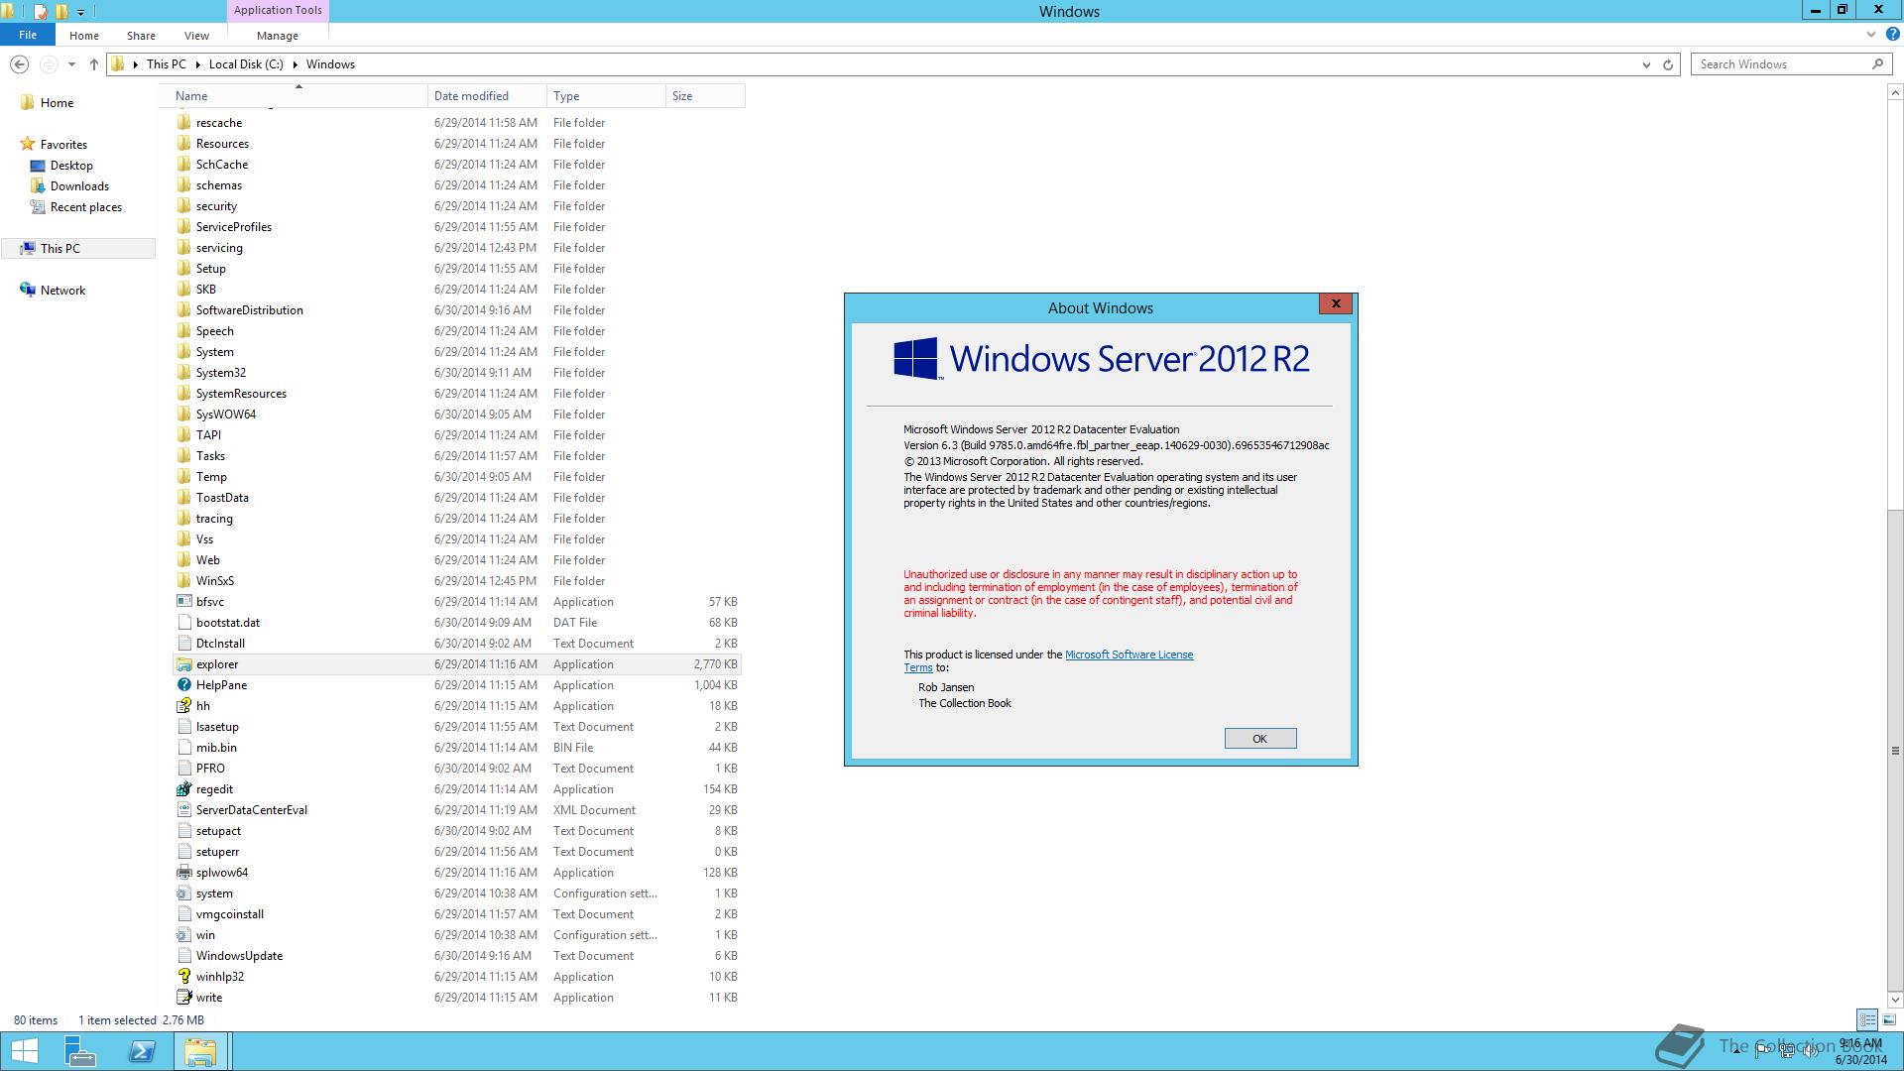
Task: Select the bfsvc application icon
Action: [183, 602]
